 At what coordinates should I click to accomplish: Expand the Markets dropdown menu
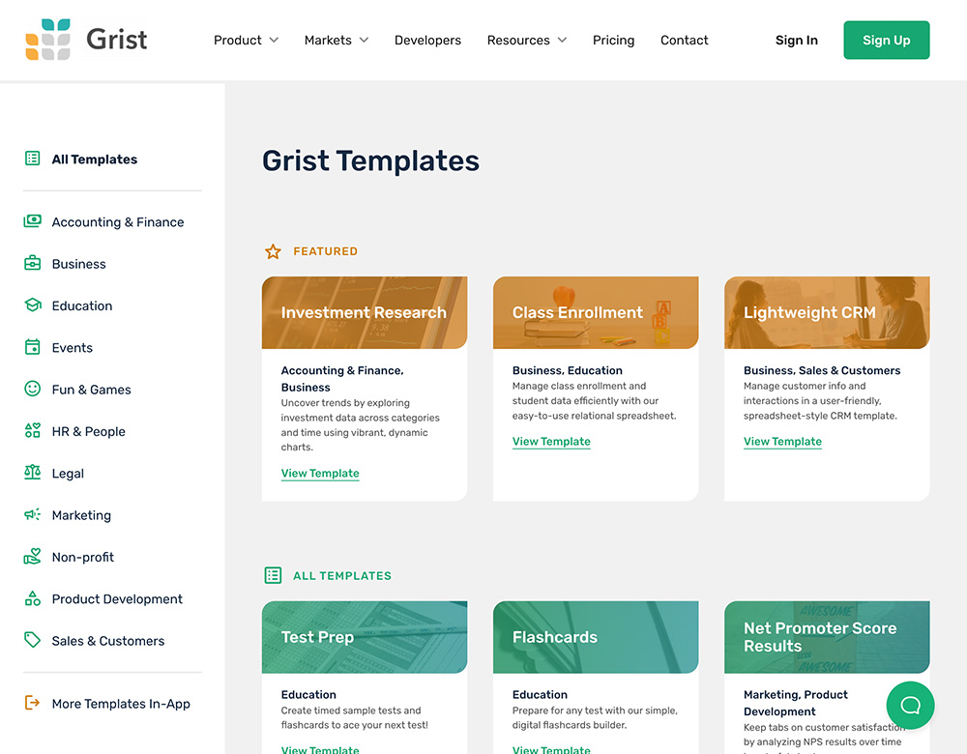(336, 41)
